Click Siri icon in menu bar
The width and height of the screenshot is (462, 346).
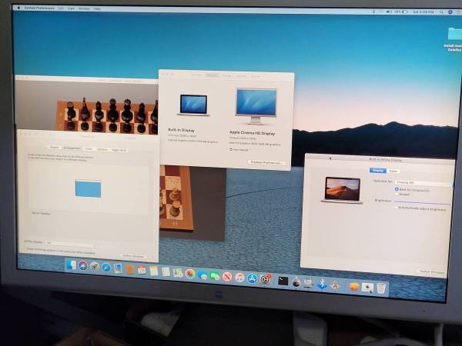[x=450, y=12]
